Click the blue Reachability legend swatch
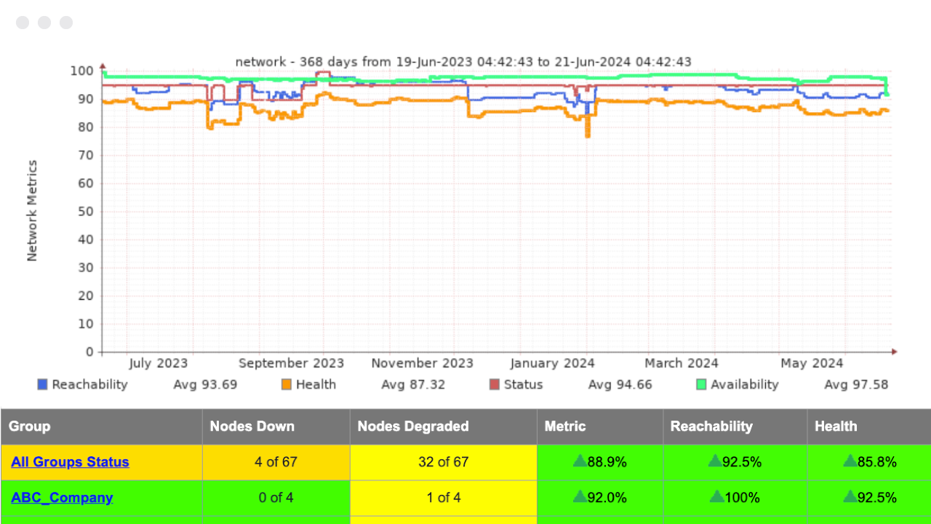This screenshot has height=524, width=931. (x=42, y=384)
